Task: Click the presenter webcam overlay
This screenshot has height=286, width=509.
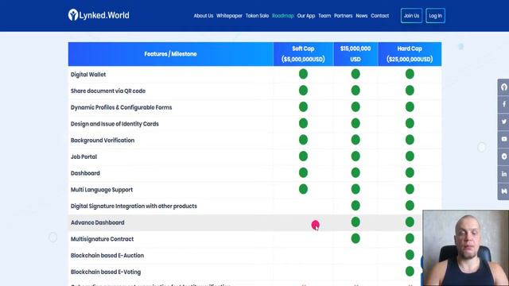Action: [x=466, y=248]
